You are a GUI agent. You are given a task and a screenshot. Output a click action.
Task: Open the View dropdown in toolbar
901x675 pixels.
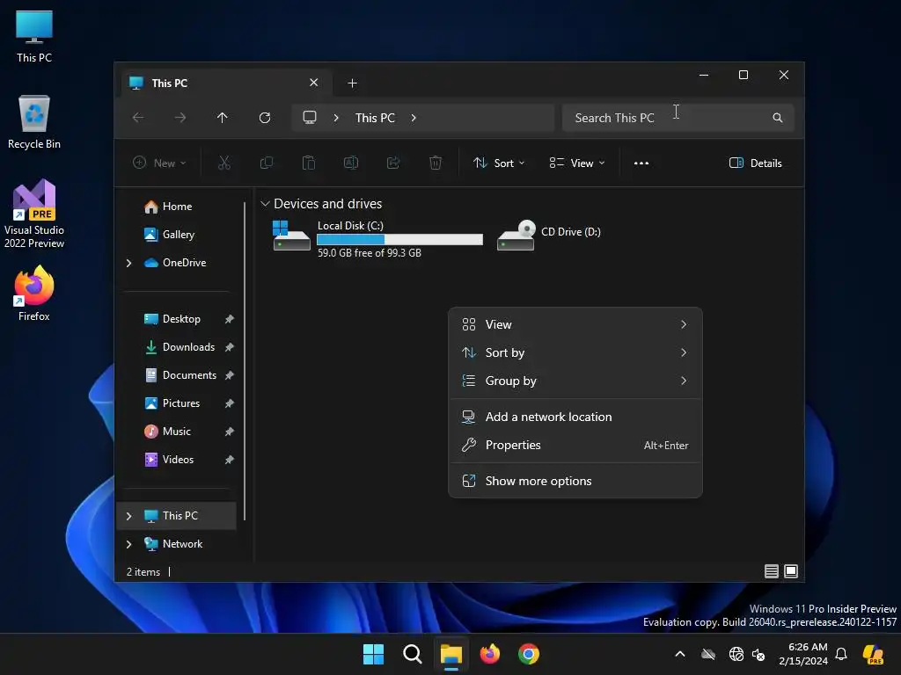click(577, 163)
